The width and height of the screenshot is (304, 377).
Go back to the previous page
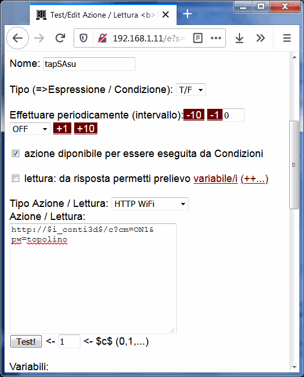pyautogui.click(x=18, y=38)
